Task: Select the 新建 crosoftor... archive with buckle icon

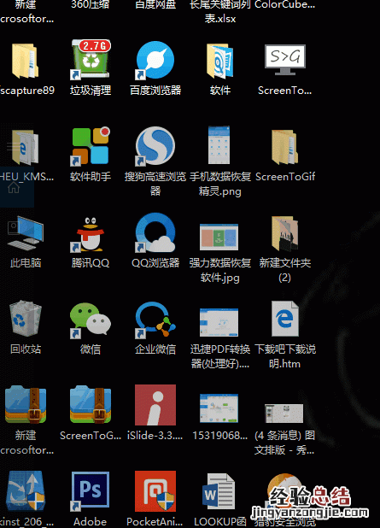Action: tap(26, 404)
